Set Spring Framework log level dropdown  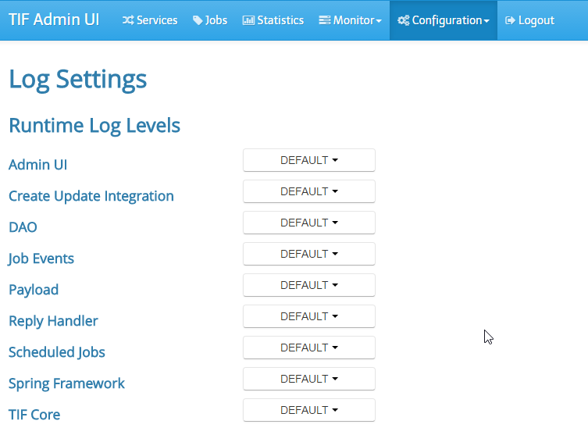(x=309, y=379)
